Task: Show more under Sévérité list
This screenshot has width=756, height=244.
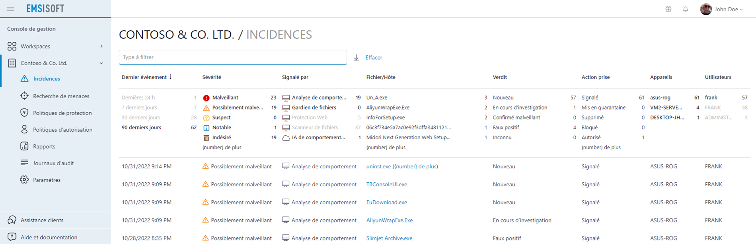Action: point(222,147)
